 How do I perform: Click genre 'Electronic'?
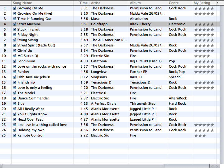tap(177, 24)
